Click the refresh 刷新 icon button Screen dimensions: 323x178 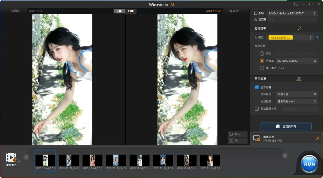pyautogui.click(x=231, y=134)
